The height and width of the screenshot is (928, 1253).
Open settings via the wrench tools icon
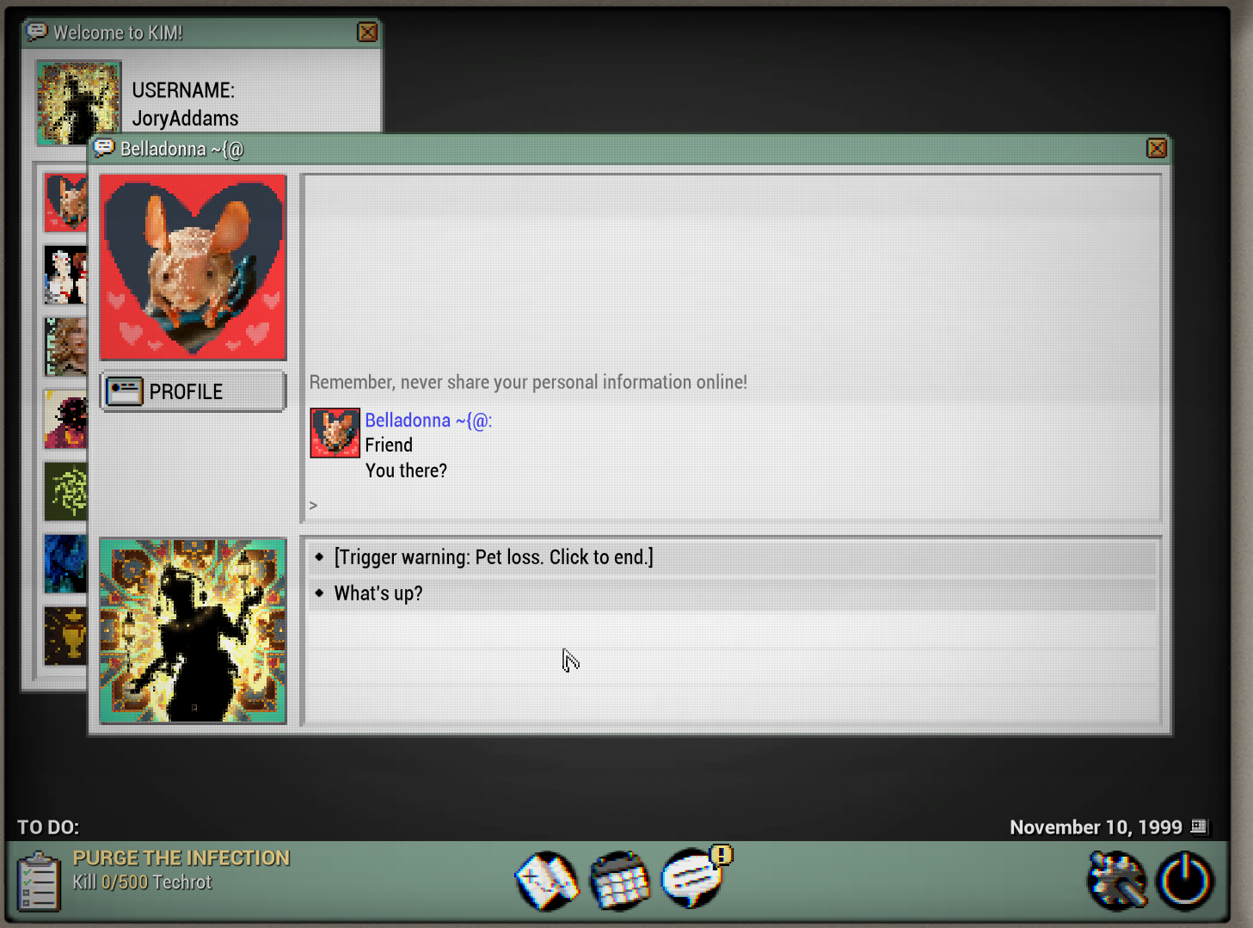(1116, 881)
